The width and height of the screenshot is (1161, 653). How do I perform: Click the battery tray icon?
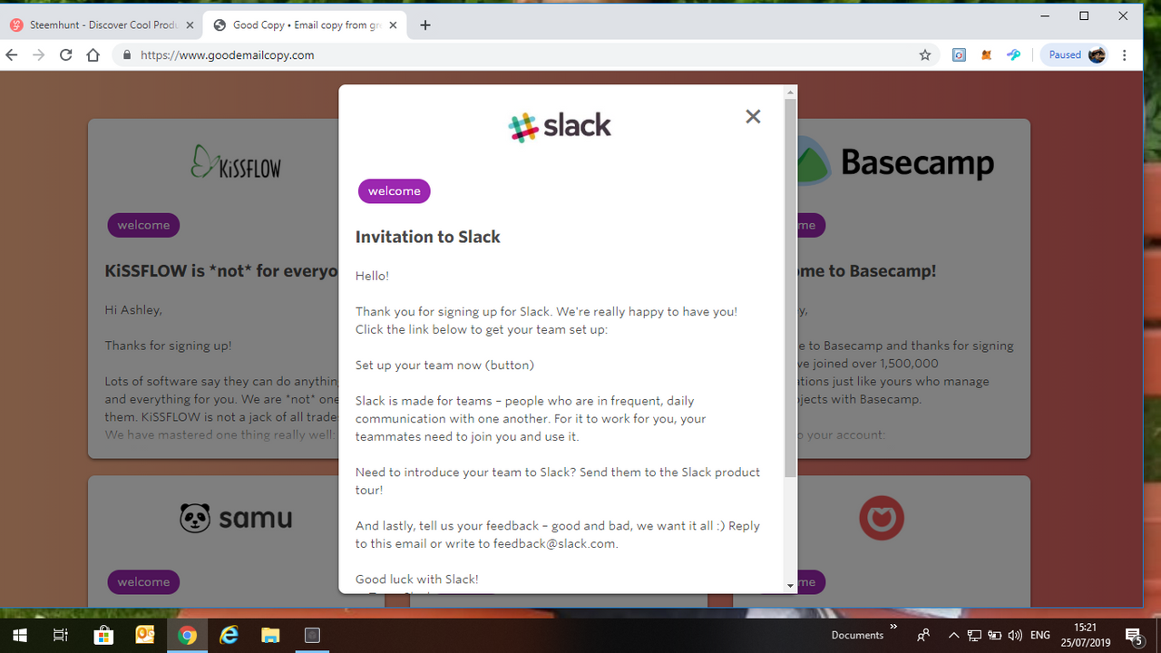(994, 635)
